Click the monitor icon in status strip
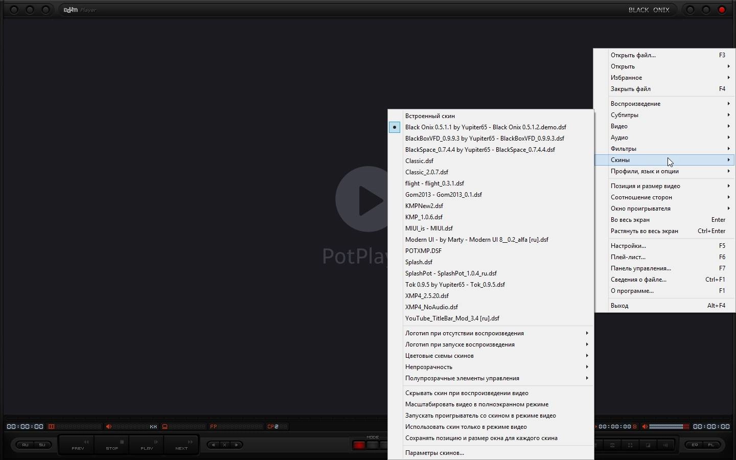The height and width of the screenshot is (460, 736). (165, 426)
